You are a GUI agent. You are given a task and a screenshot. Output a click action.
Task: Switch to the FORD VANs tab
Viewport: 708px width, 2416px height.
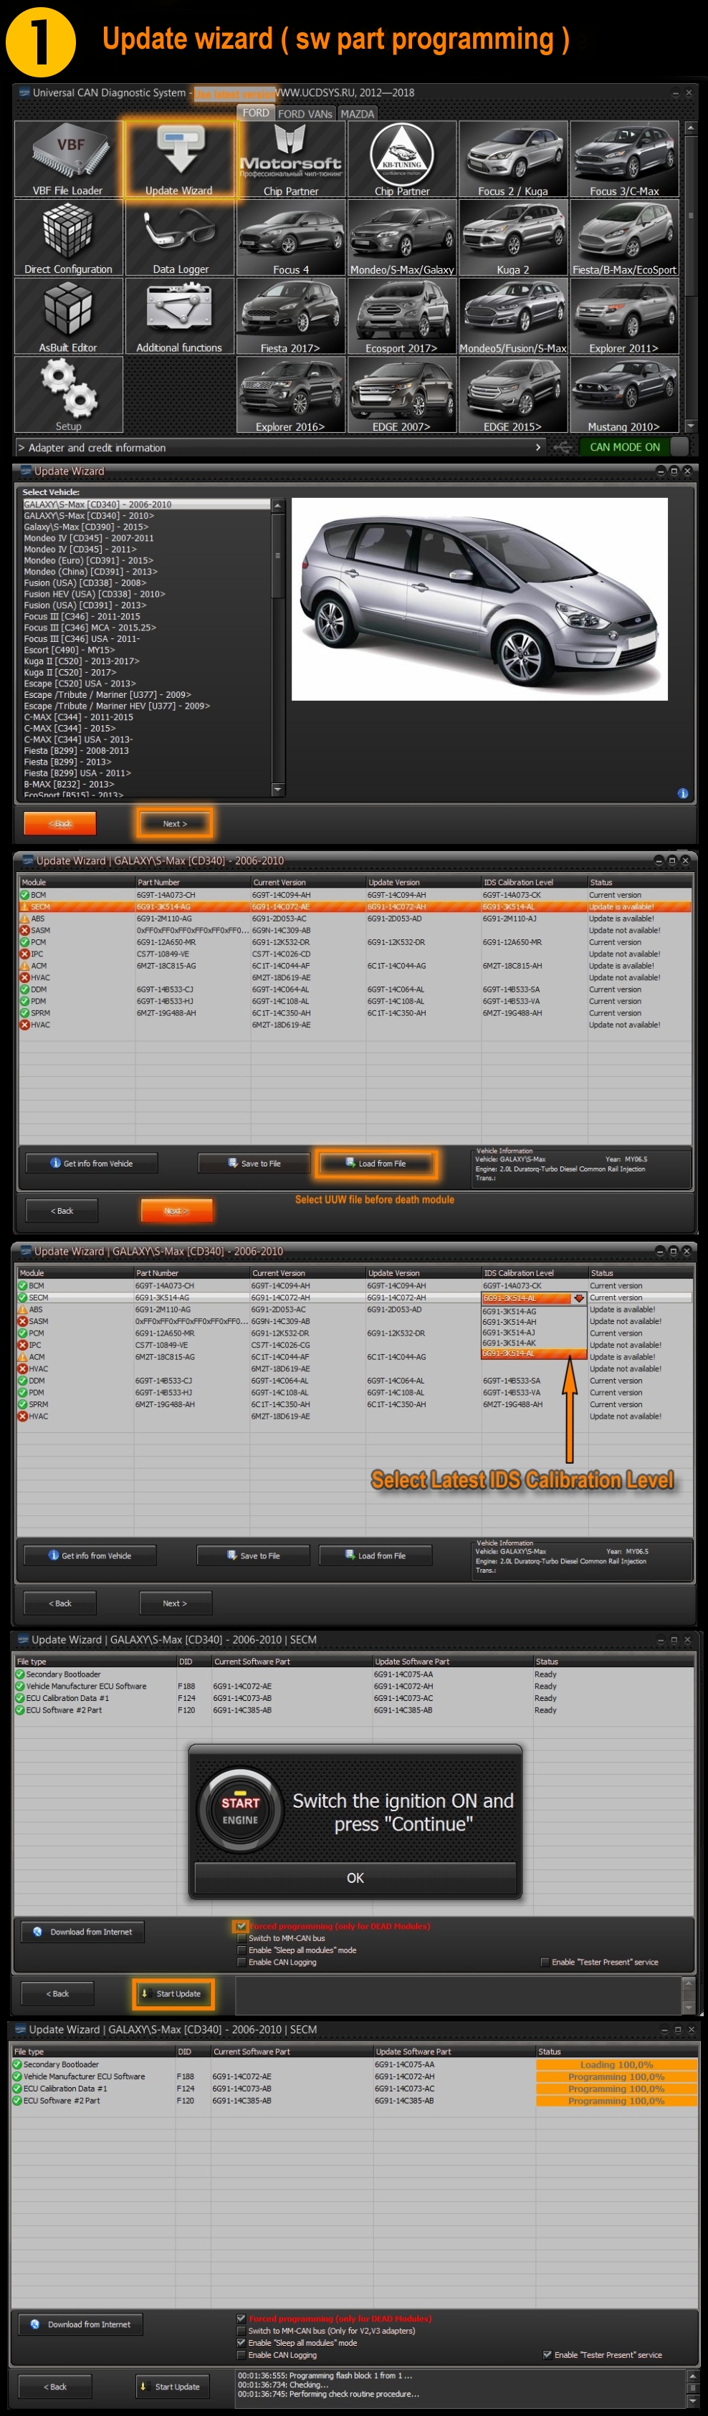305,113
